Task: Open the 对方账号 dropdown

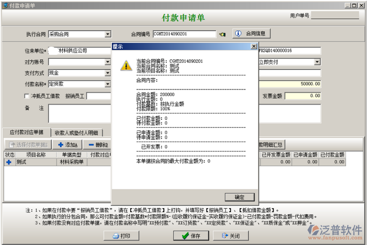Action: tap(108, 62)
